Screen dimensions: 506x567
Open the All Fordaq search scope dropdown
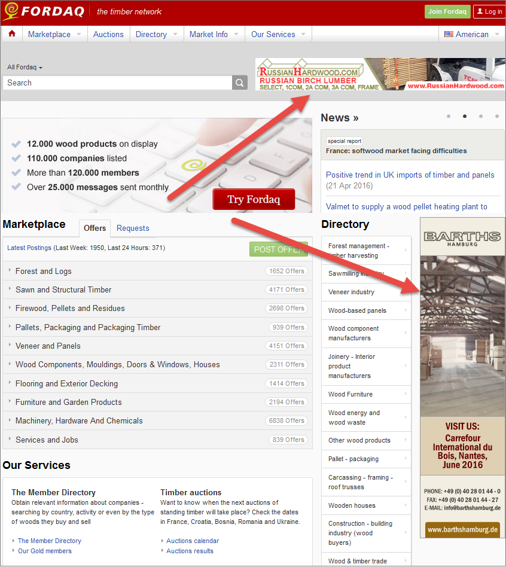[x=25, y=67]
